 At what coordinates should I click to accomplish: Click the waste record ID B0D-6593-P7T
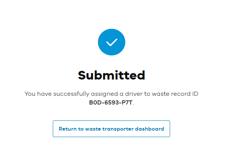pyautogui.click(x=111, y=101)
